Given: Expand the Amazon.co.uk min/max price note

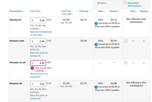Looking at the screenshot, I should [x=44, y=69].
